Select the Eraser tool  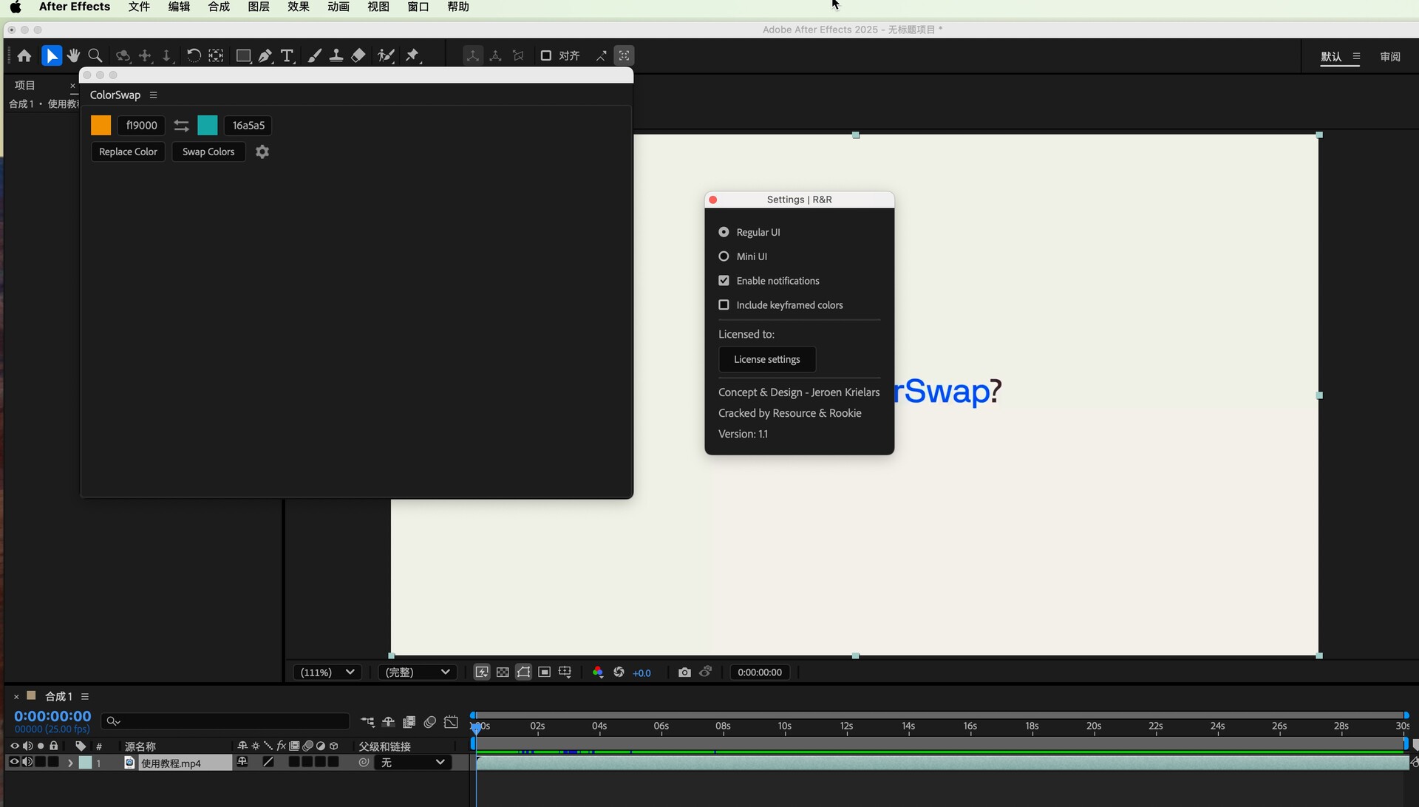tap(358, 56)
